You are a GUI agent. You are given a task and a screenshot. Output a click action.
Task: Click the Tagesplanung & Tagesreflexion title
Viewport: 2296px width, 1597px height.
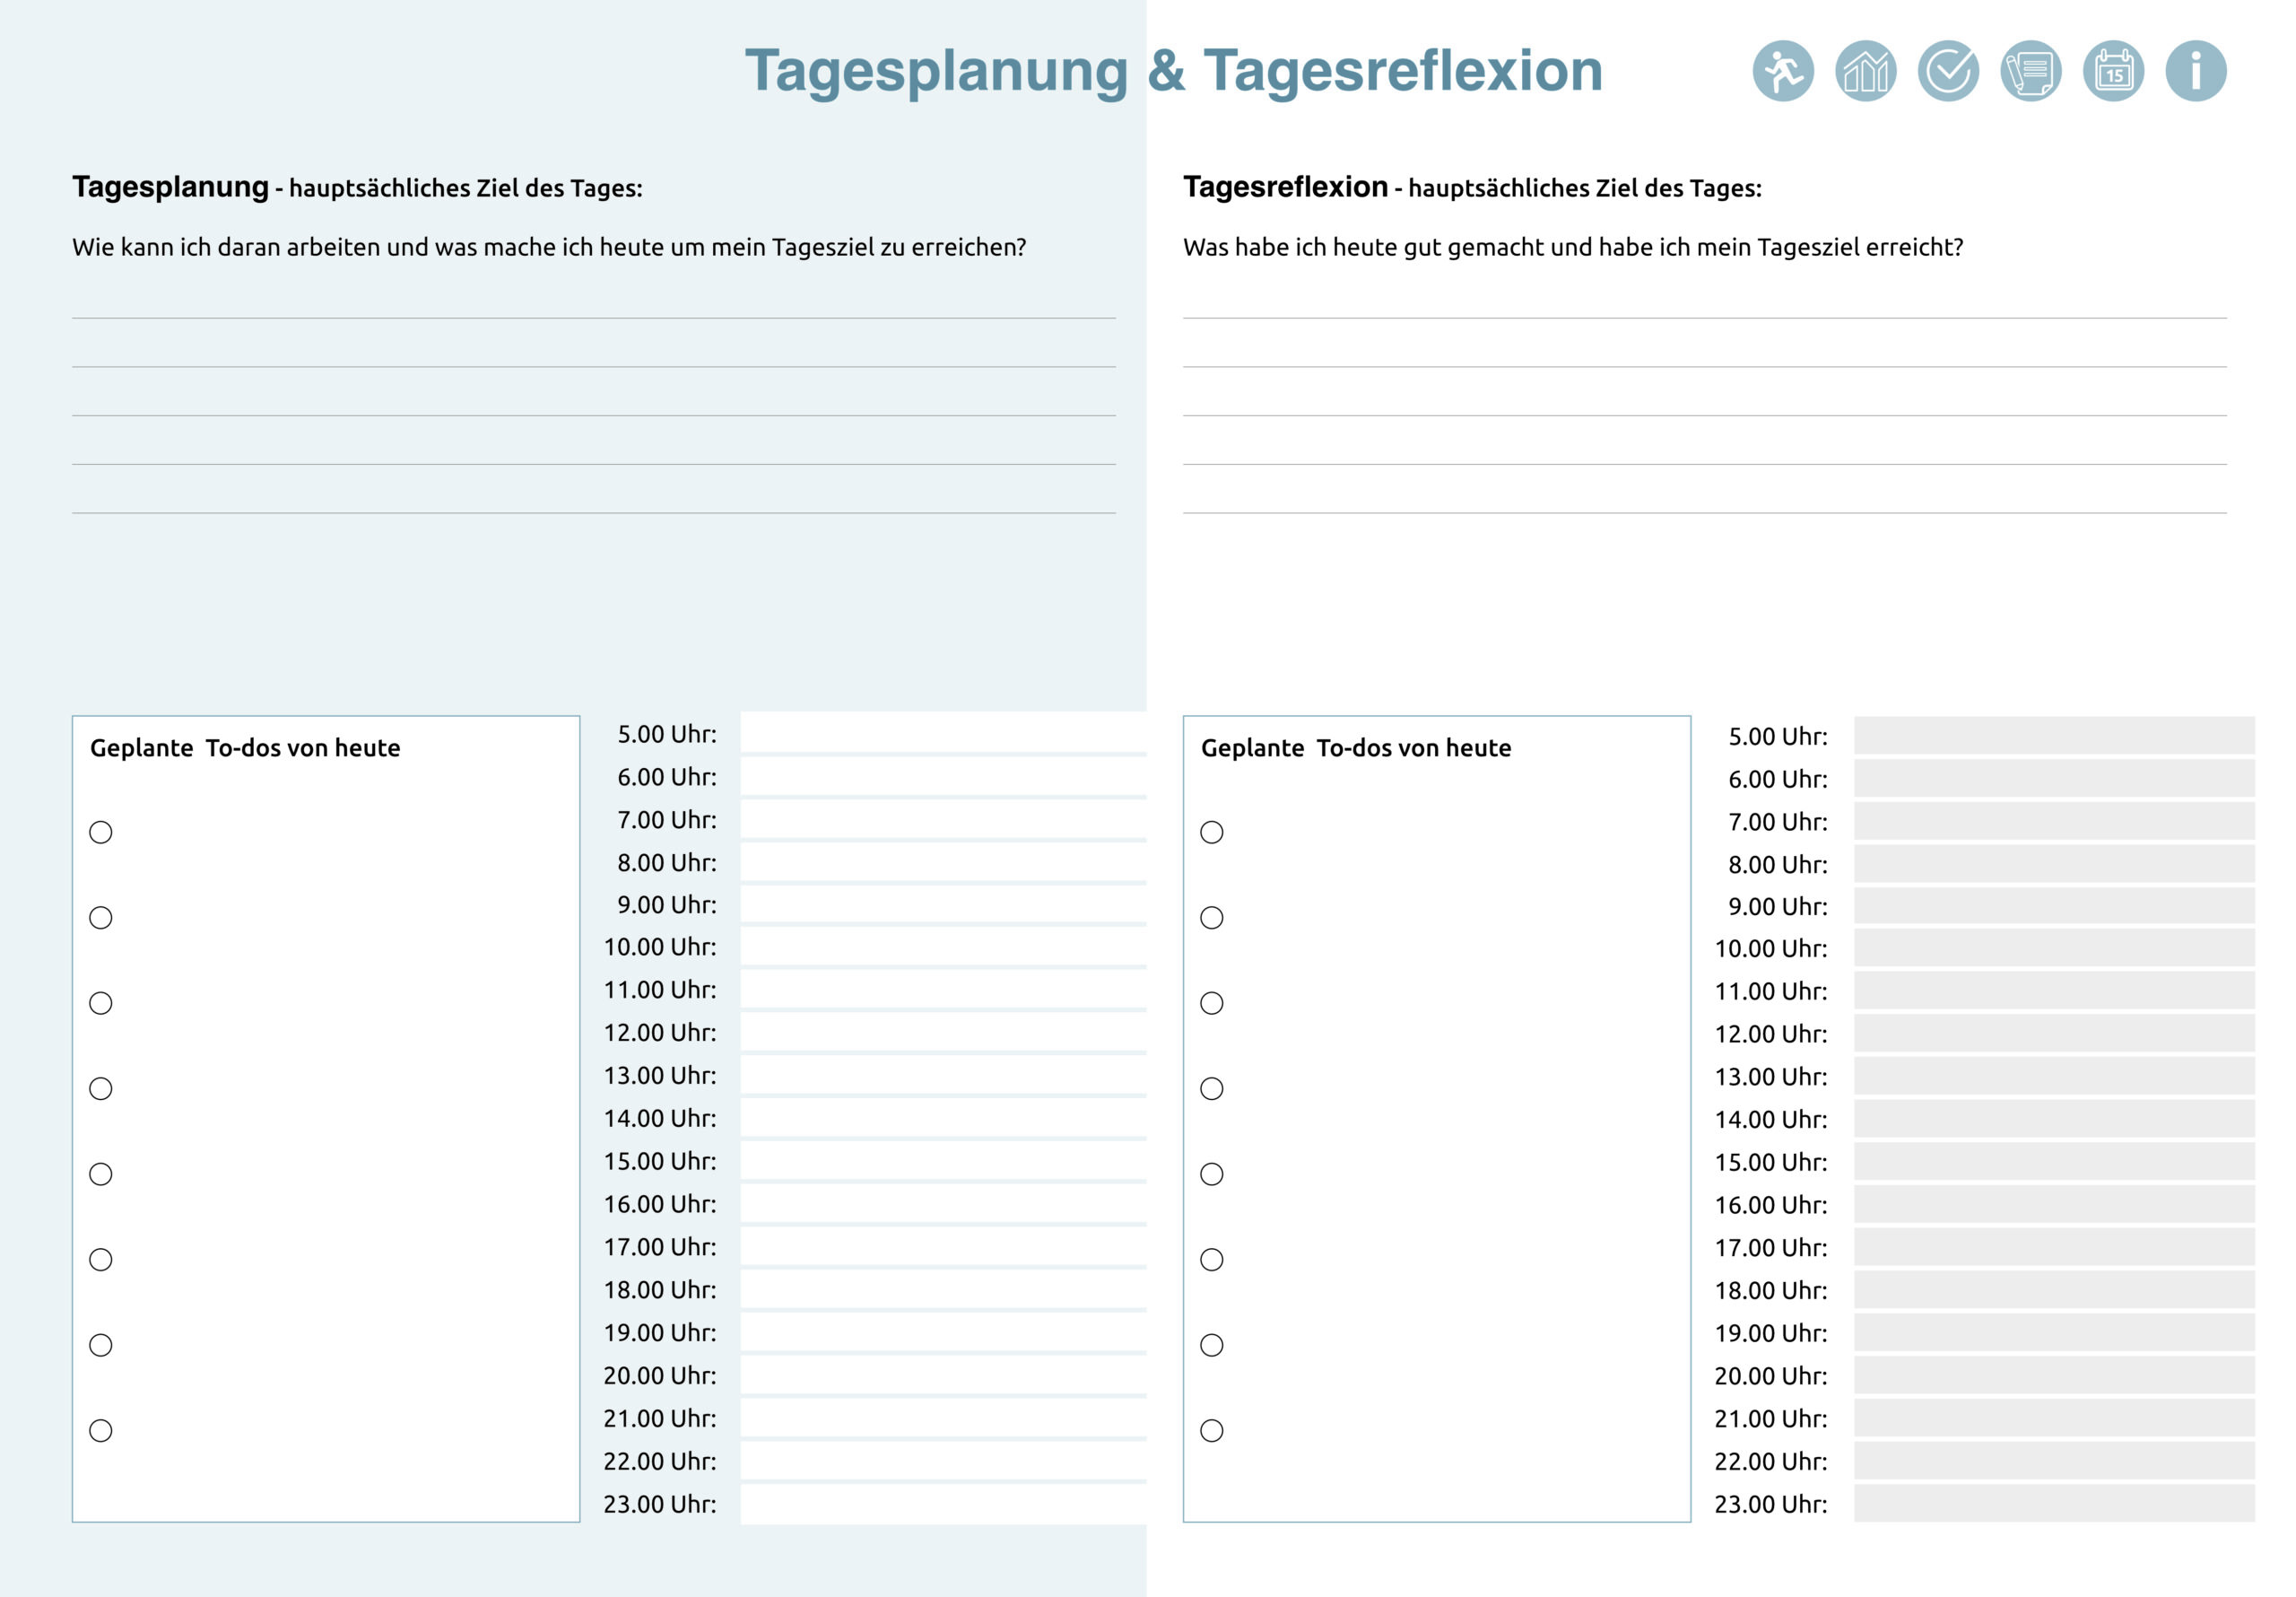click(x=1173, y=71)
